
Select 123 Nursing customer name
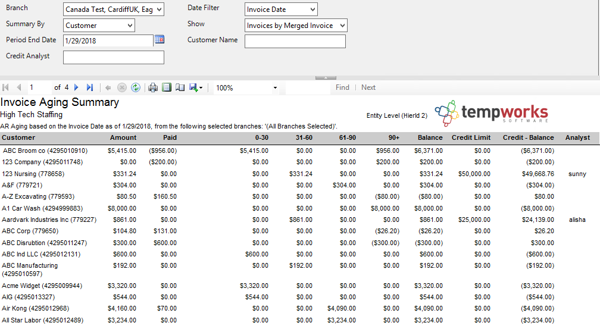coord(33,174)
